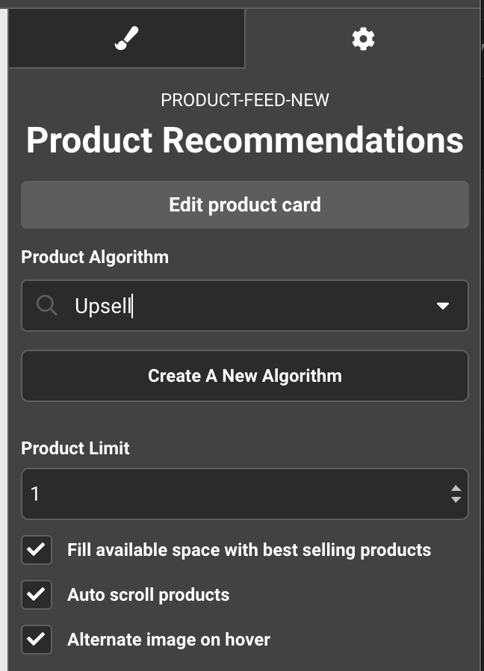Click the Fill available space label text
Viewport: 484px width, 671px height.
click(x=249, y=551)
